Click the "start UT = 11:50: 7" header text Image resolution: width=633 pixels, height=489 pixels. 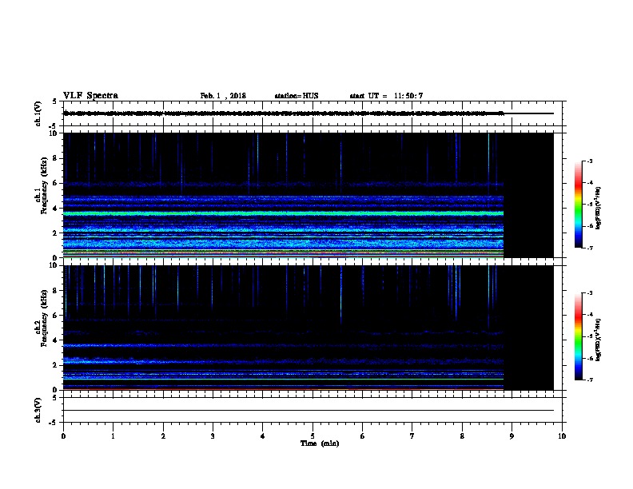pos(386,96)
